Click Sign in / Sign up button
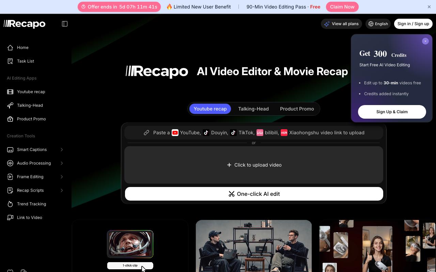Viewport: 436px width, 272px height. coord(413,24)
